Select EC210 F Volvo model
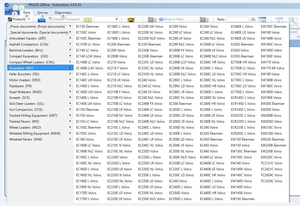The image size is (300, 206). coord(117,68)
